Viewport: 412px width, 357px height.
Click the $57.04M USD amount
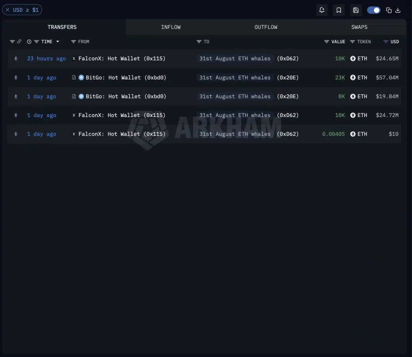[x=387, y=78]
